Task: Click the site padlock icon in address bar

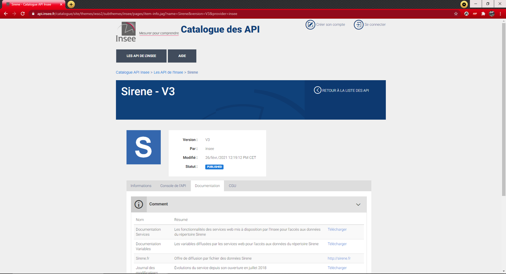Action: [33, 14]
